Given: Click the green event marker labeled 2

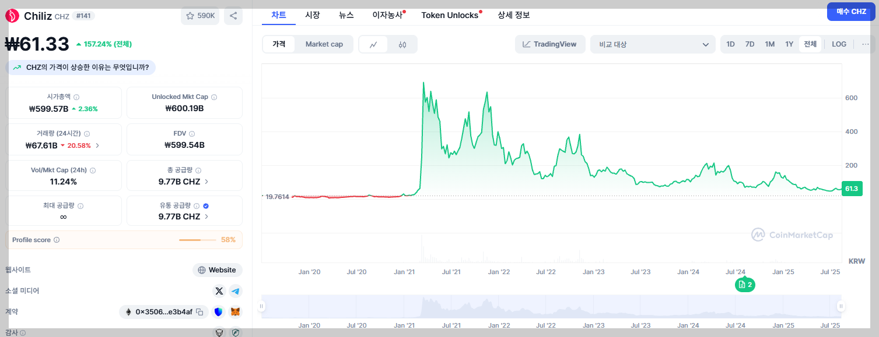Looking at the screenshot, I should click(745, 285).
